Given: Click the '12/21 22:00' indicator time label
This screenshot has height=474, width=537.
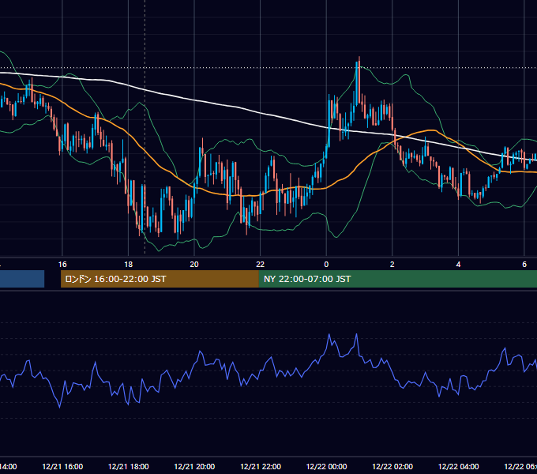Looking at the screenshot, I should click(261, 467).
